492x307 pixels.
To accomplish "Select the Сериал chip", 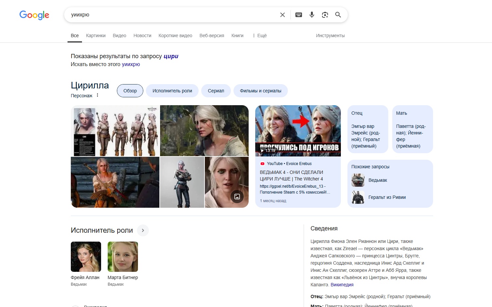I will pyautogui.click(x=216, y=91).
